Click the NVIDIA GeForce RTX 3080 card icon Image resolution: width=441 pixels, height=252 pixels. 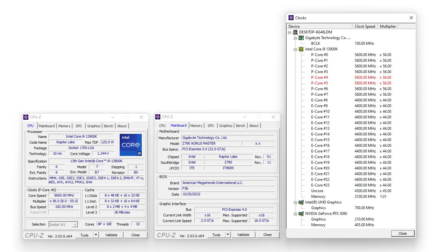pyautogui.click(x=301, y=214)
